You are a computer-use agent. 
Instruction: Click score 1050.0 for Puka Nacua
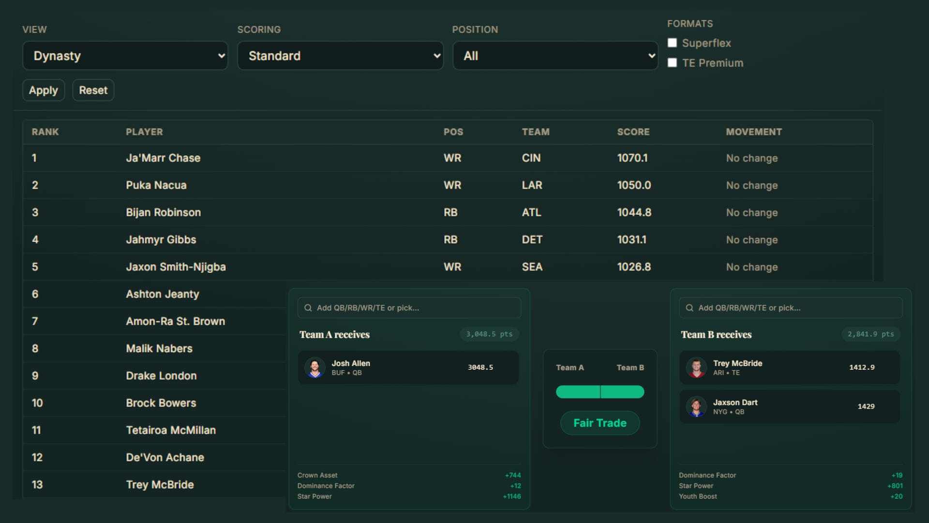click(634, 185)
